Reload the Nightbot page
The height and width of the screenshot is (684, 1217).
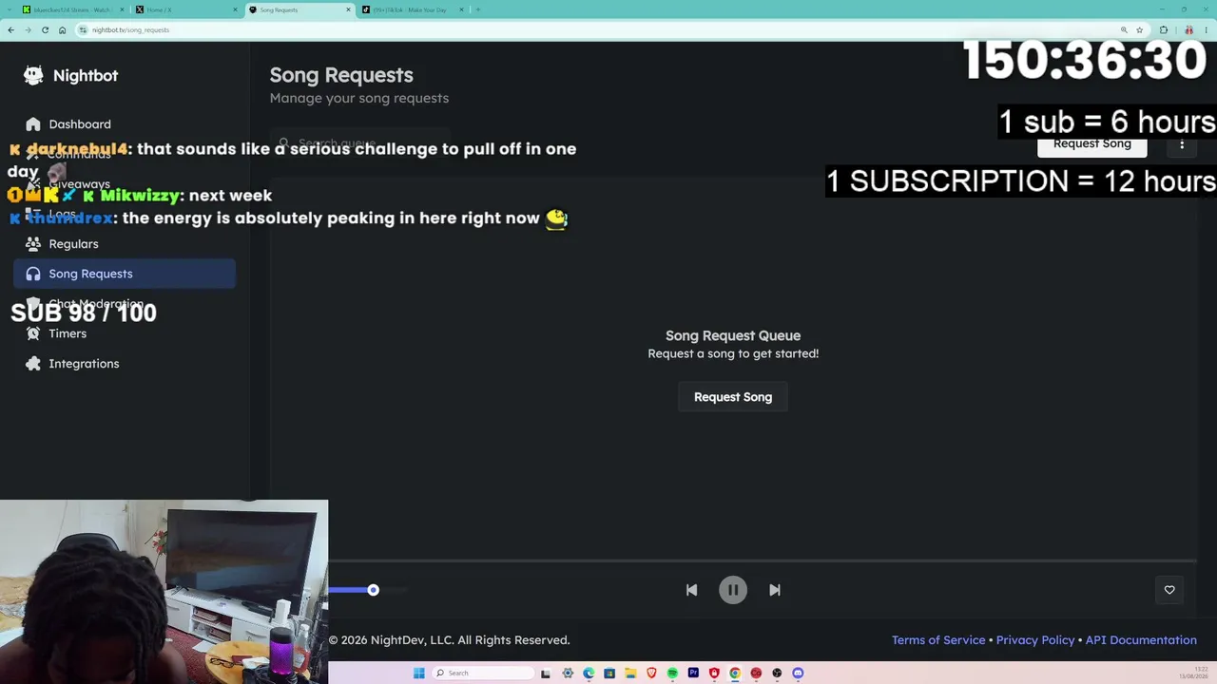click(45, 30)
